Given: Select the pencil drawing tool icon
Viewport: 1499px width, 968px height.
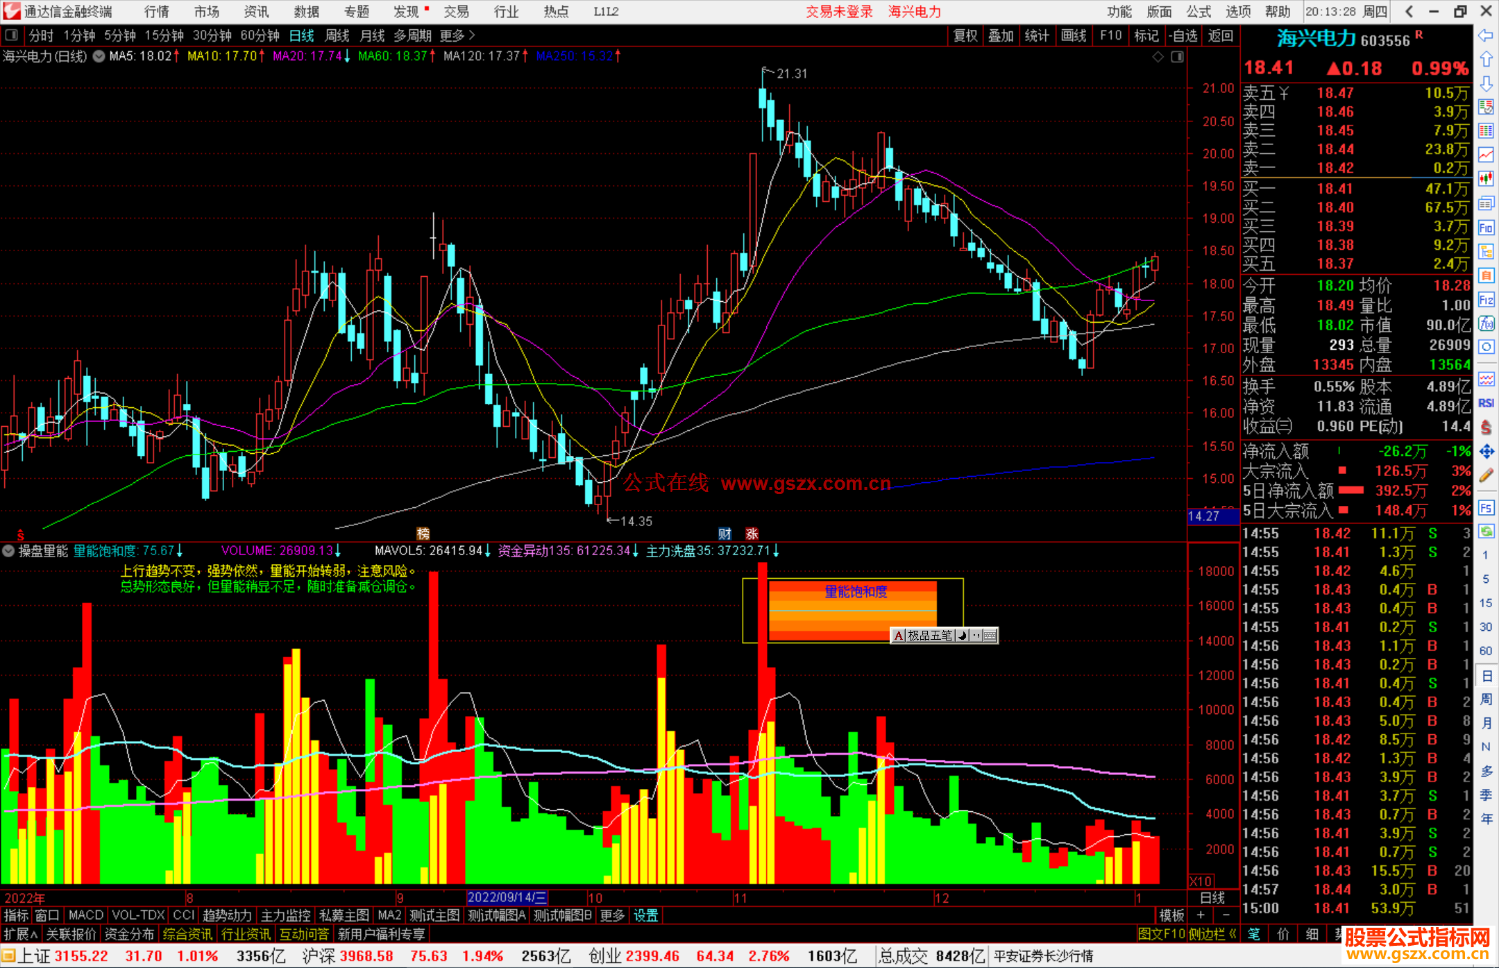Looking at the screenshot, I should [1486, 476].
